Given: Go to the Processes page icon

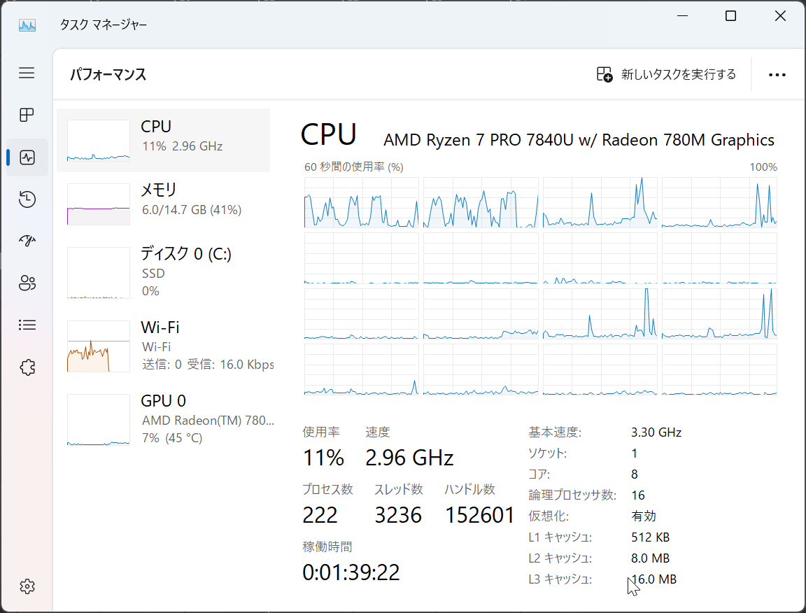Looking at the screenshot, I should [x=27, y=115].
